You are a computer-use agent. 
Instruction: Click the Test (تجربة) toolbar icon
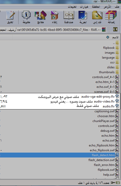[83, 15]
